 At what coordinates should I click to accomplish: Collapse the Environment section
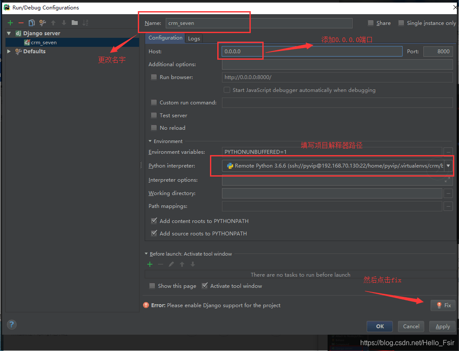(x=150, y=141)
